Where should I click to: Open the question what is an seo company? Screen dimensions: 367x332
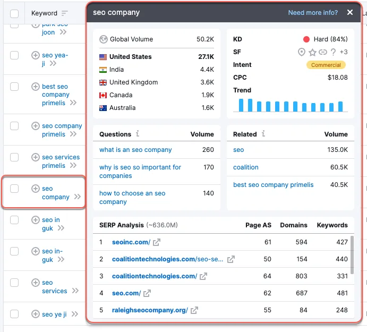(135, 150)
